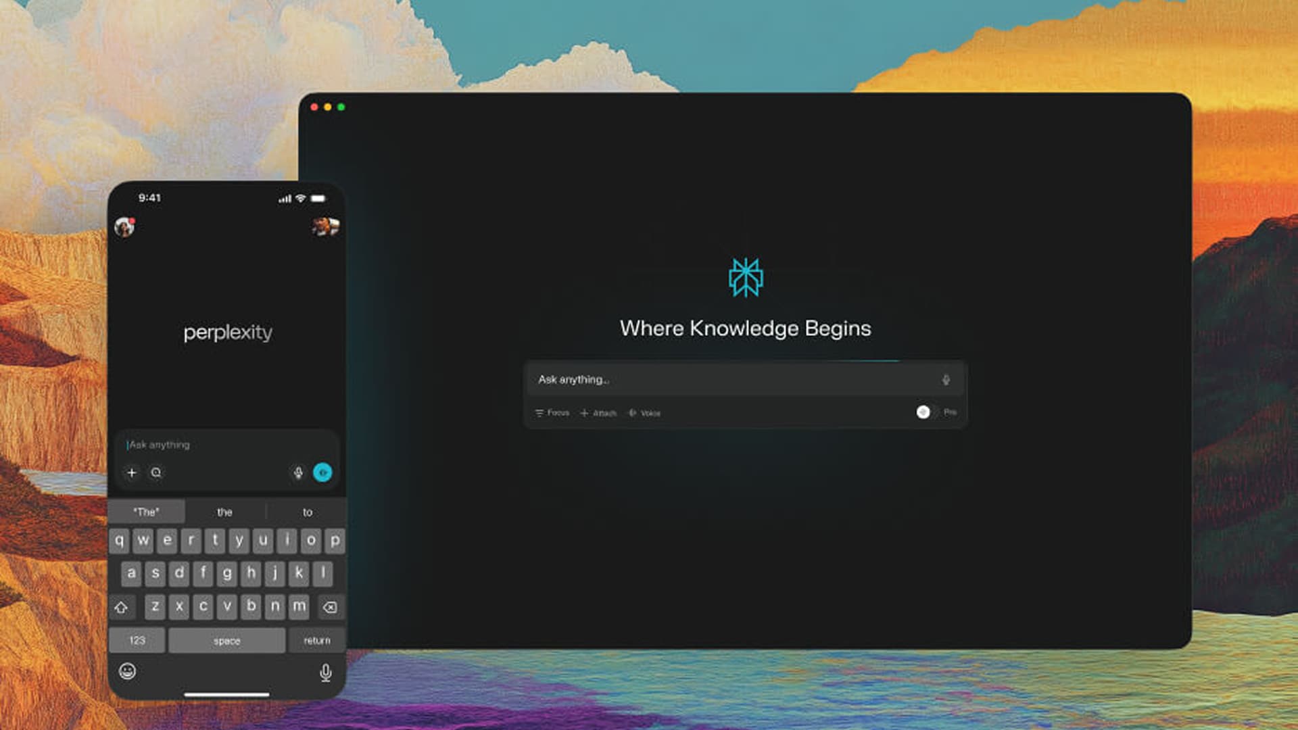Viewport: 1298px width, 730px height.
Task: Open the emoji keyboard with the smiley icon
Action: coord(127,671)
